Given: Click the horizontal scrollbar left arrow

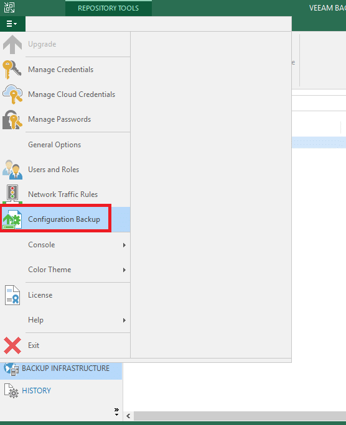Looking at the screenshot, I should 128,416.
